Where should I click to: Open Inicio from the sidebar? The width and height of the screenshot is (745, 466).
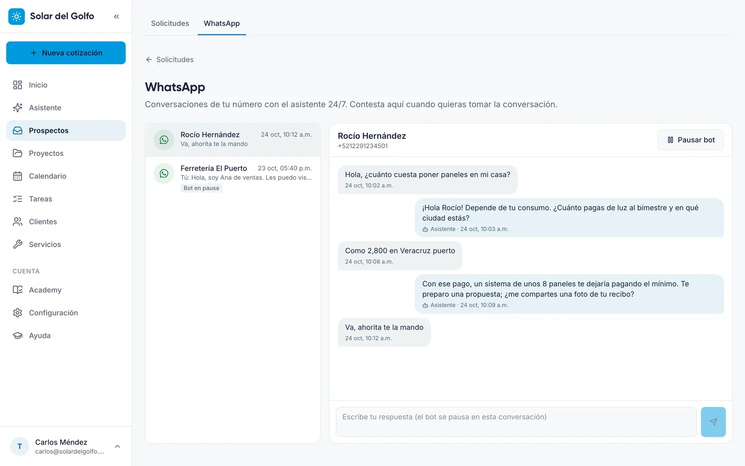[x=66, y=85]
